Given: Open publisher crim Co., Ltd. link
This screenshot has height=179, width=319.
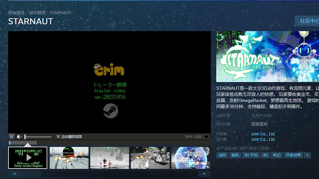Looking at the screenshot, I should pyautogui.click(x=263, y=139).
